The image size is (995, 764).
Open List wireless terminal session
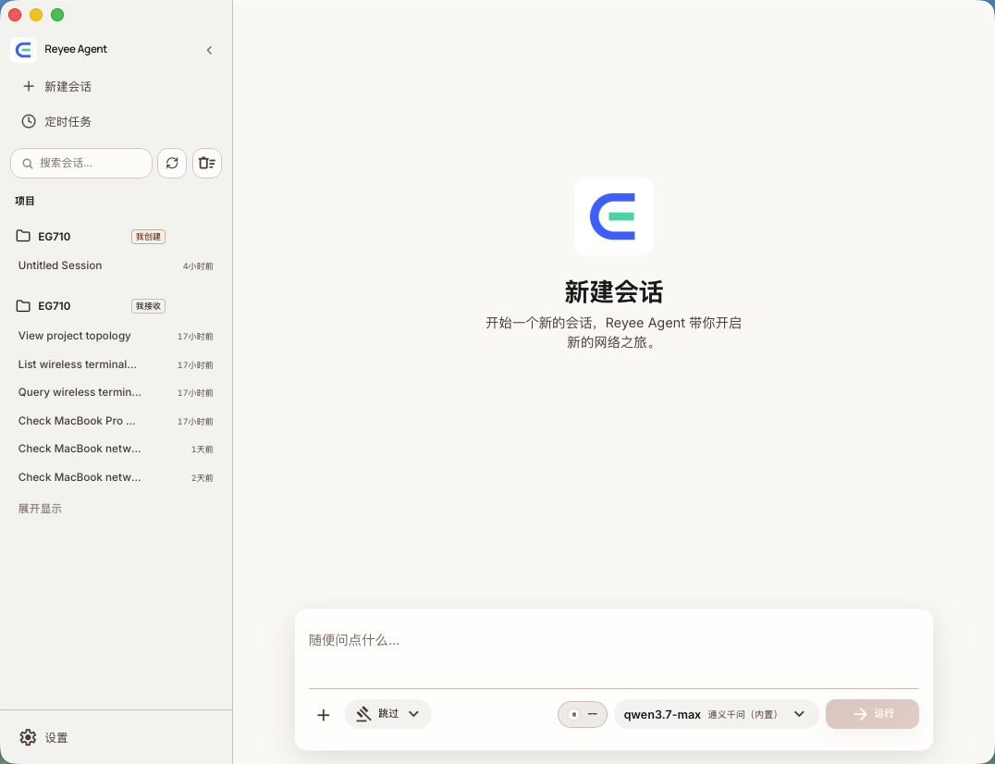(x=116, y=364)
